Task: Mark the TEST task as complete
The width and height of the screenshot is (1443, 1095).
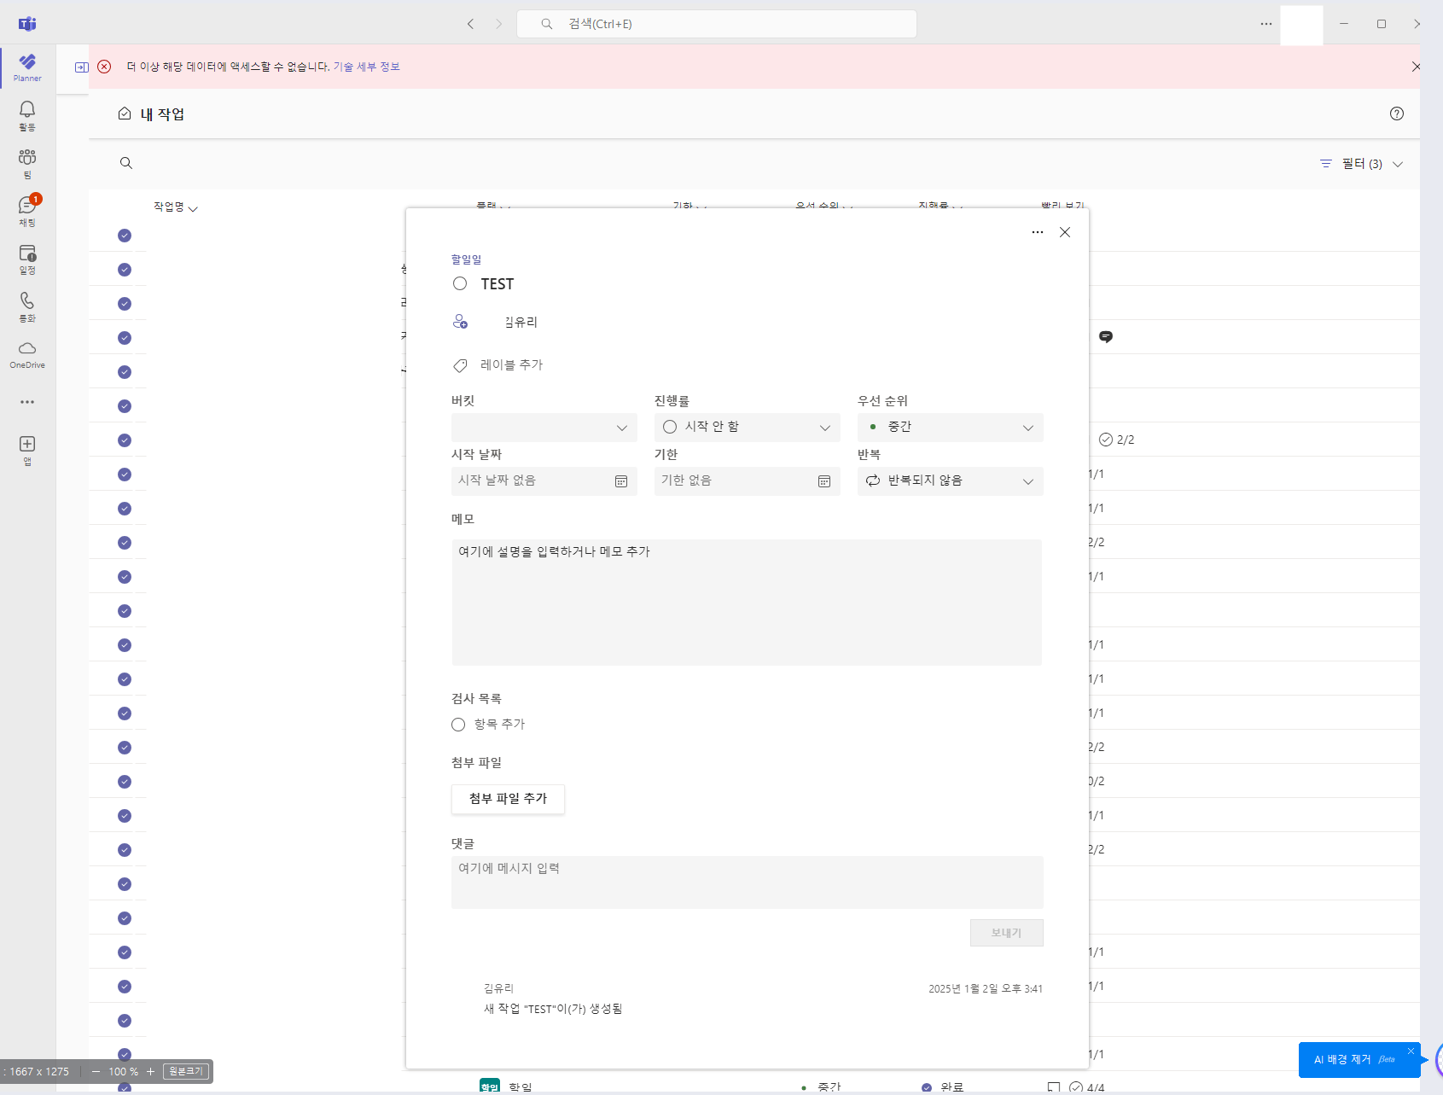Action: click(460, 283)
